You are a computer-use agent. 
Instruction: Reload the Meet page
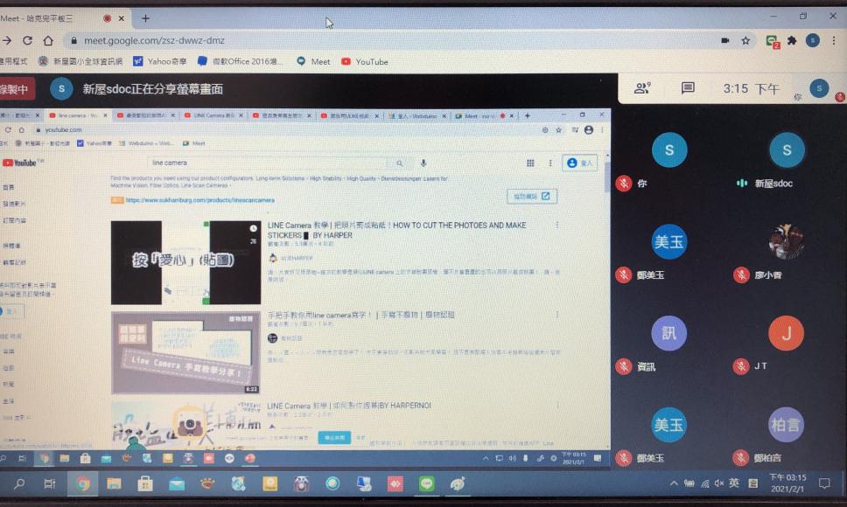tap(27, 40)
